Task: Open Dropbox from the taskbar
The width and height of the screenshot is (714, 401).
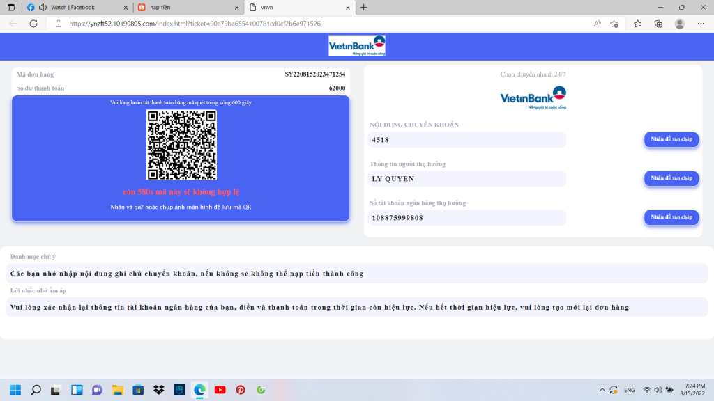Action: pyautogui.click(x=158, y=390)
